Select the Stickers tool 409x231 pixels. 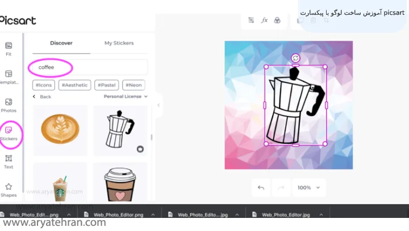tap(9, 134)
